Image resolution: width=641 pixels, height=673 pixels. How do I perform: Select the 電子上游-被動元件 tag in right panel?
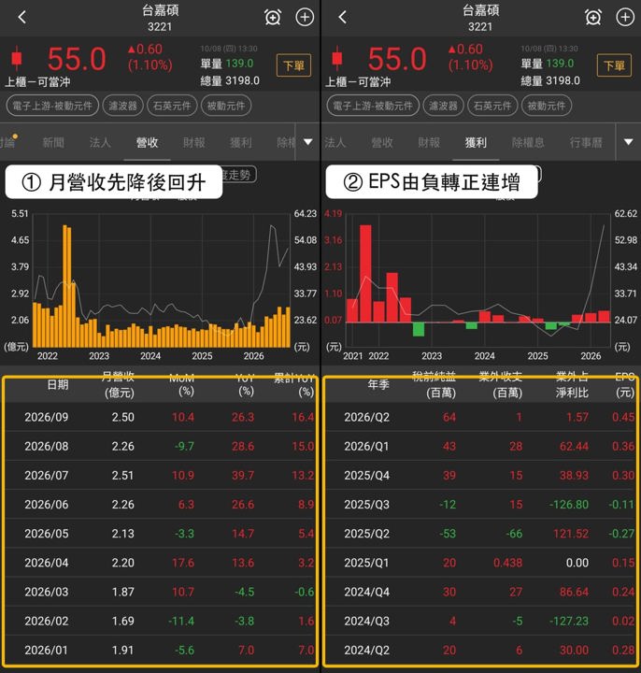[373, 106]
